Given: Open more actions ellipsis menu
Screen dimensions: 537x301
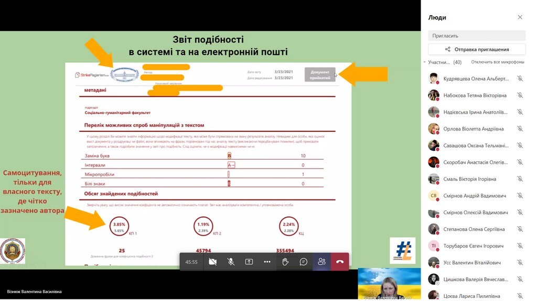Looking at the screenshot, I should click(267, 262).
